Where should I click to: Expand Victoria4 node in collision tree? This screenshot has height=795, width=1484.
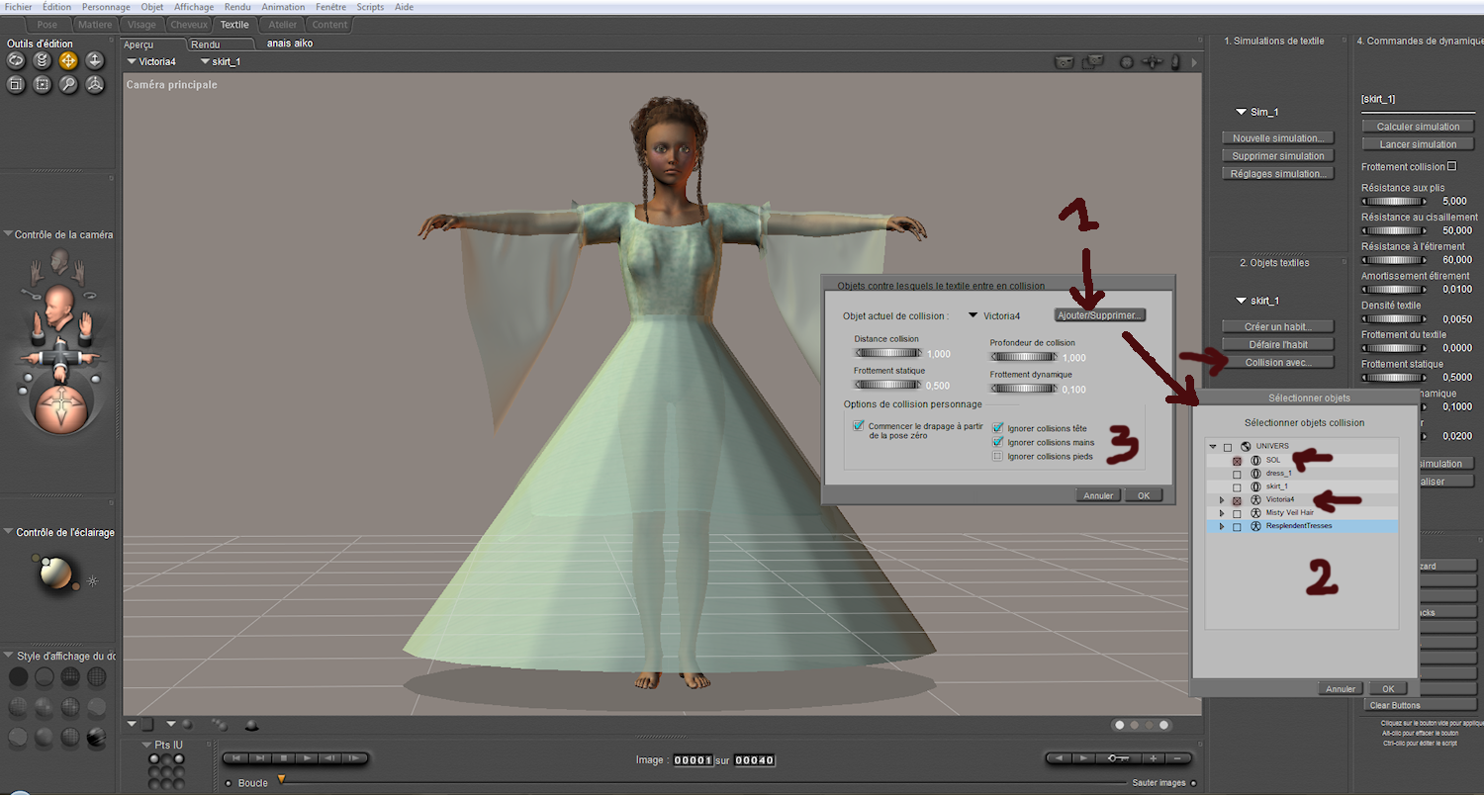point(1222,500)
